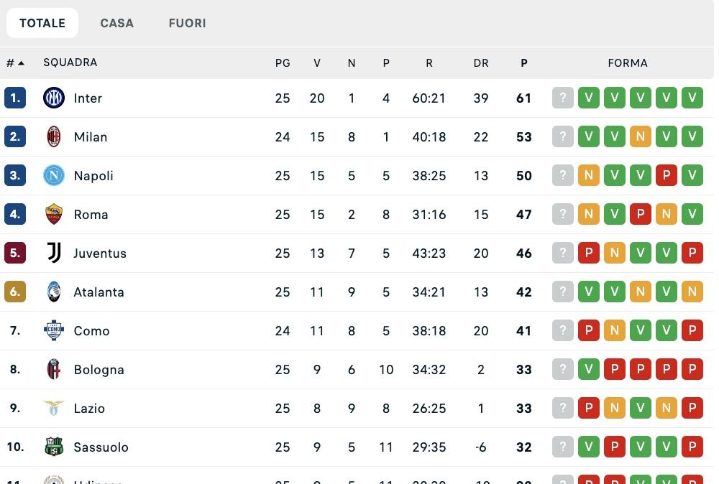Click Roma's red P form badge
719x484 pixels.
(x=641, y=214)
